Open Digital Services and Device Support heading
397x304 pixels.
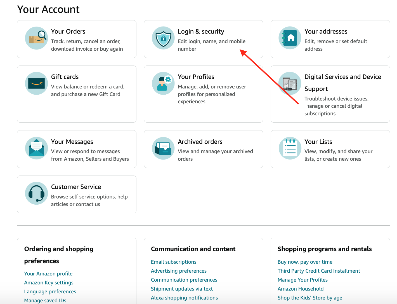pos(343,83)
